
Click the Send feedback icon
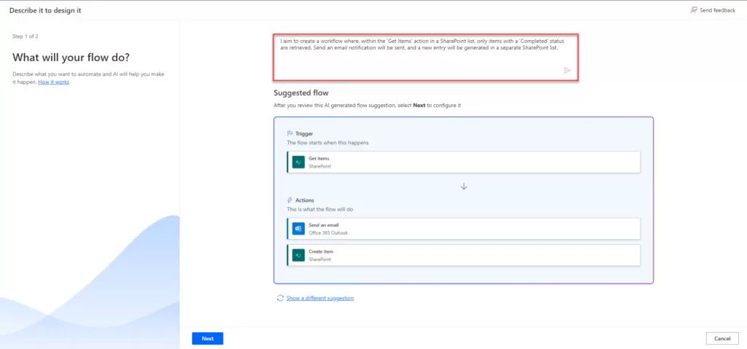tap(693, 10)
